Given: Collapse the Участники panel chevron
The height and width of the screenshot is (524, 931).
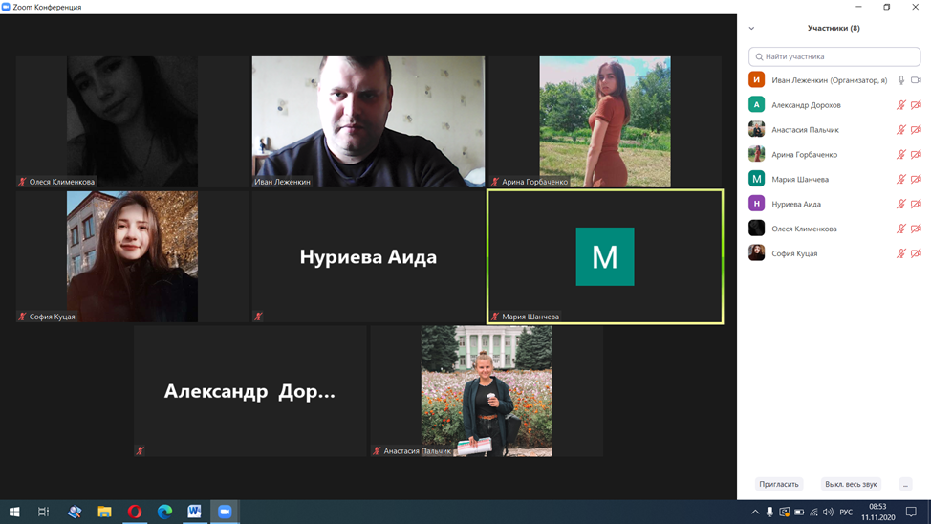Looking at the screenshot, I should 751,28.
